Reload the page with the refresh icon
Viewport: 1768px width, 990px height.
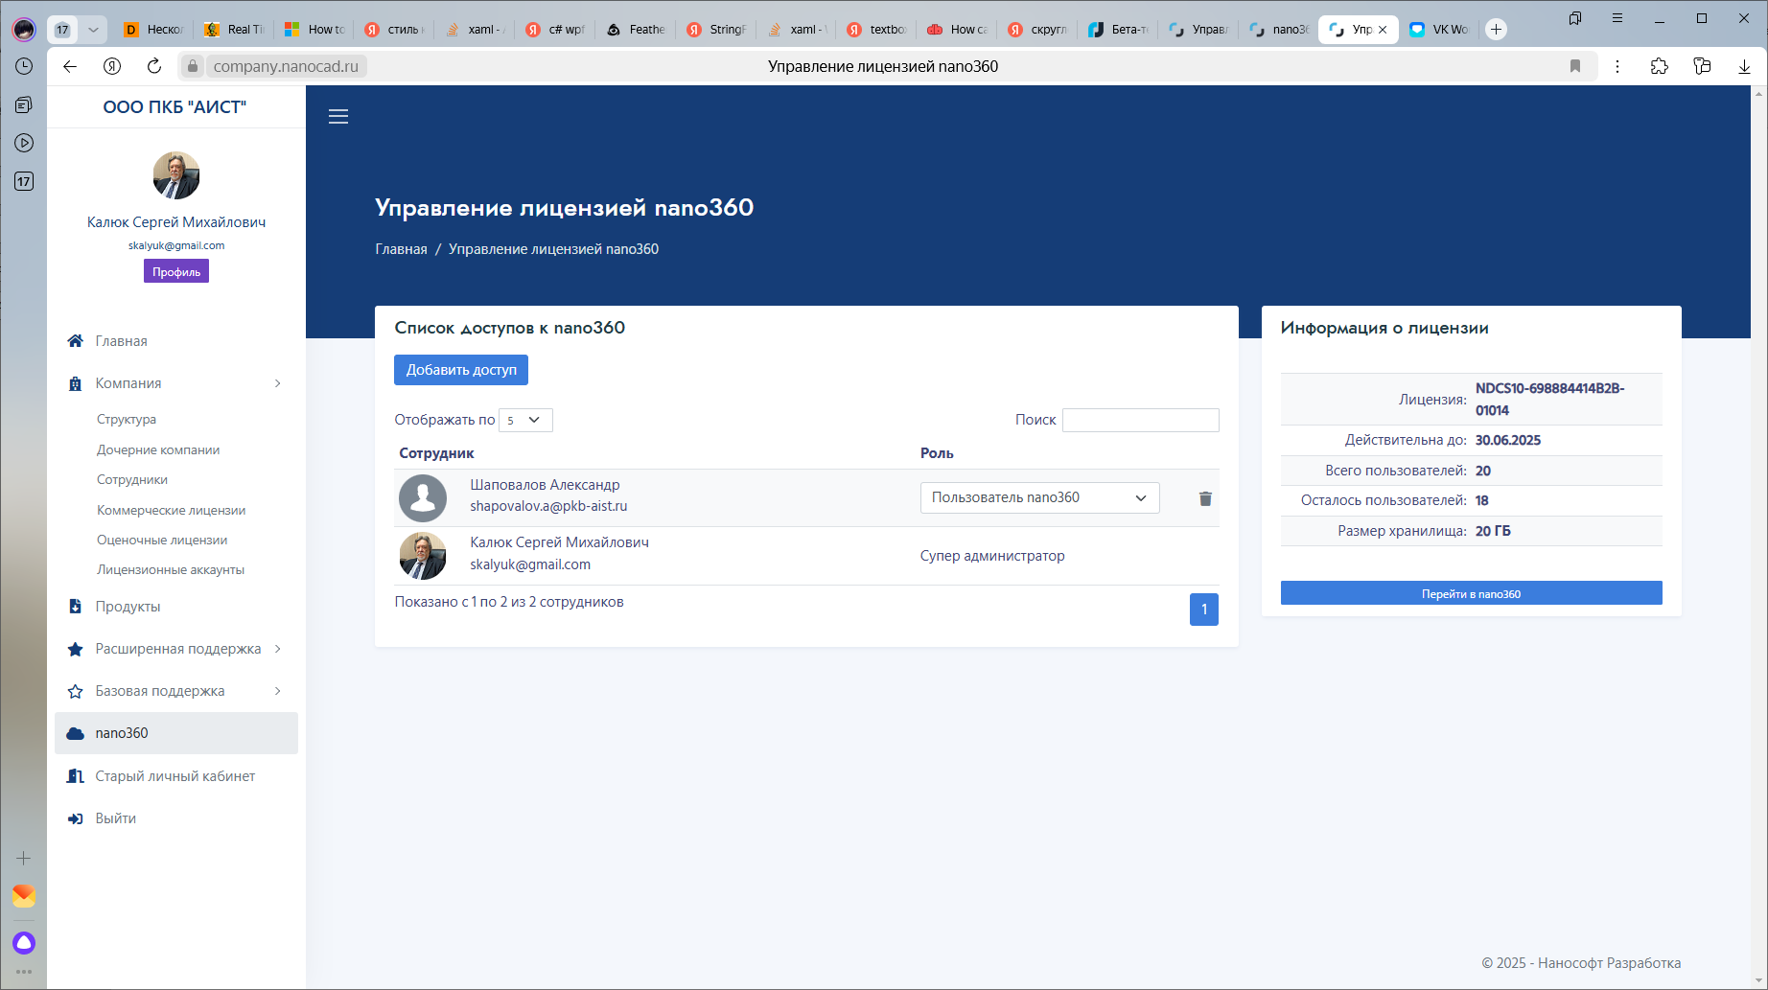pos(154,66)
